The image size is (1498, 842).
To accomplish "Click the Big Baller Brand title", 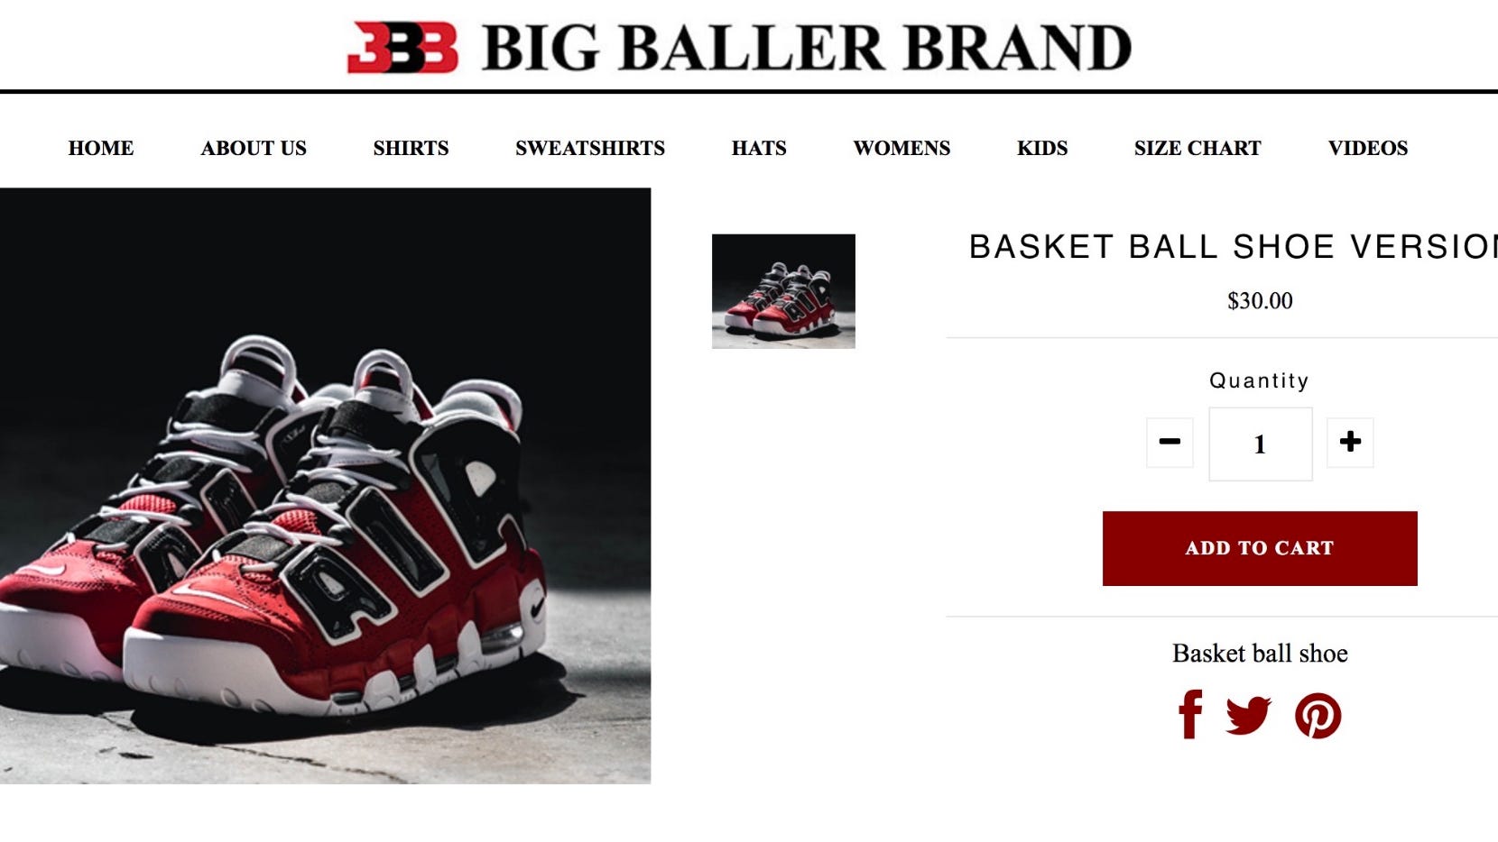I will tap(807, 48).
